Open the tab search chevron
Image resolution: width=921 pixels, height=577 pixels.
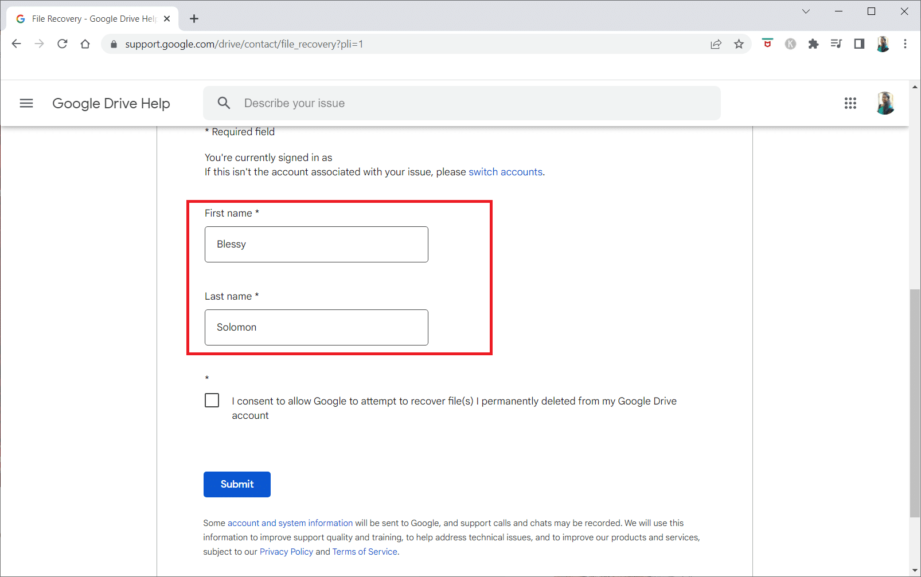click(806, 11)
